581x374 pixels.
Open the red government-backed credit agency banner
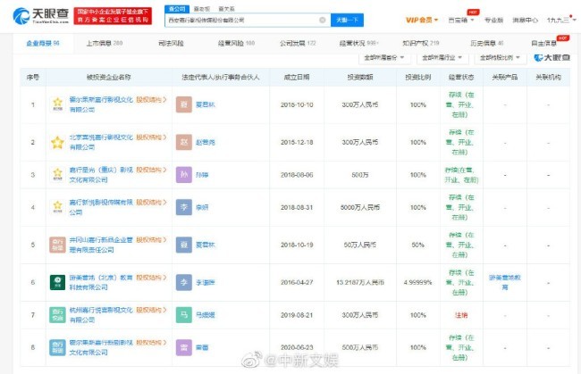click(113, 16)
